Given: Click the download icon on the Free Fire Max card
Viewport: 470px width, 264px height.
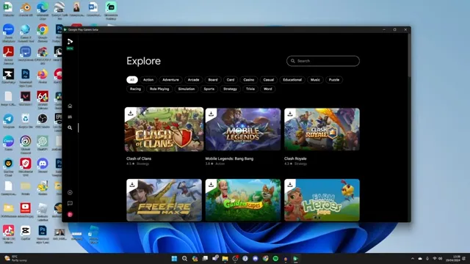Looking at the screenshot, I should (x=132, y=185).
